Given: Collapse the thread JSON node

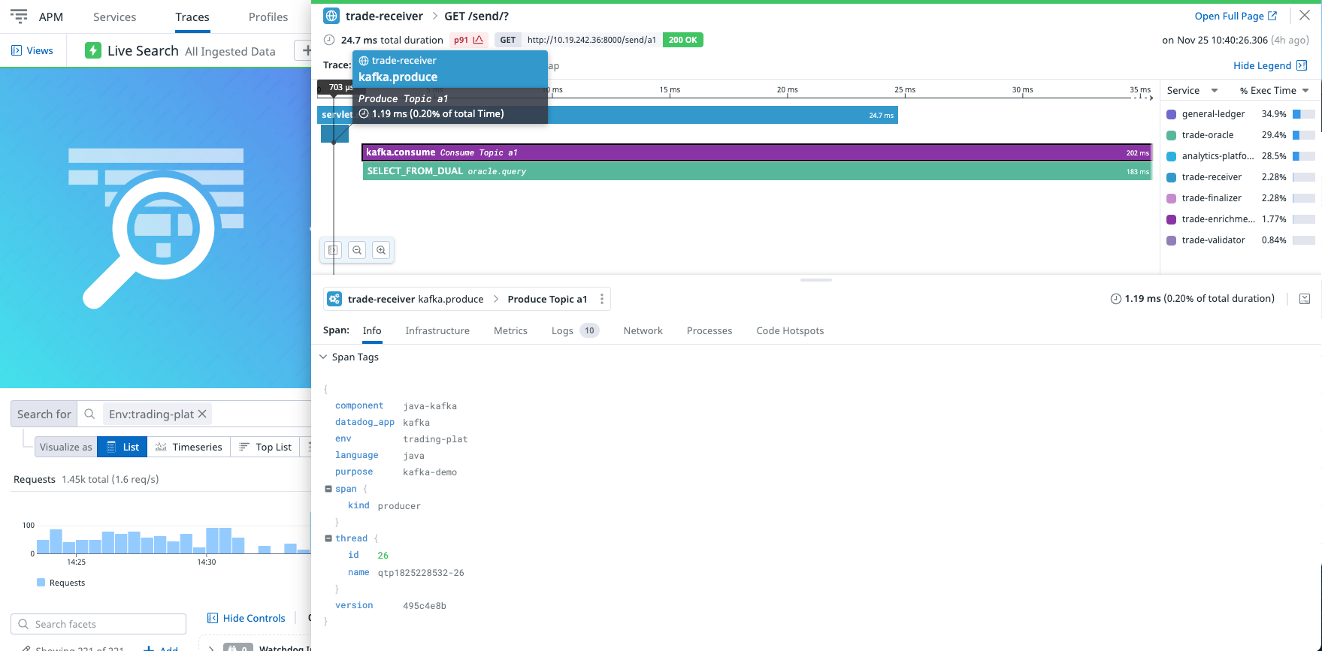Looking at the screenshot, I should 328,538.
